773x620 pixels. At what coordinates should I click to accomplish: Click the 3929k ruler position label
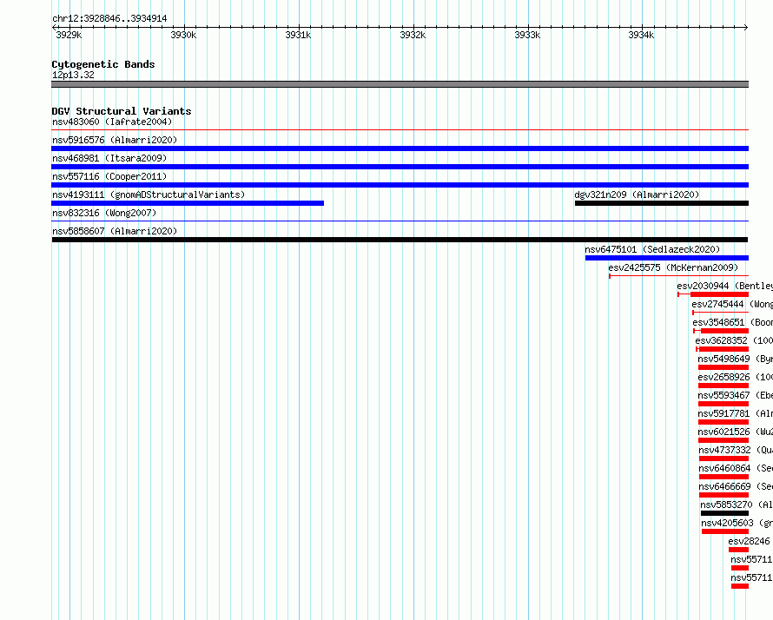tap(69, 35)
